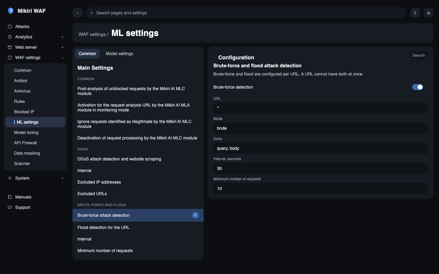
Task: Select Flood detection for the URL
Action: click(x=138, y=227)
